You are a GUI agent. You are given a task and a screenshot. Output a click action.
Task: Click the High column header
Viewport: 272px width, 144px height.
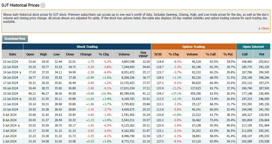43,54
